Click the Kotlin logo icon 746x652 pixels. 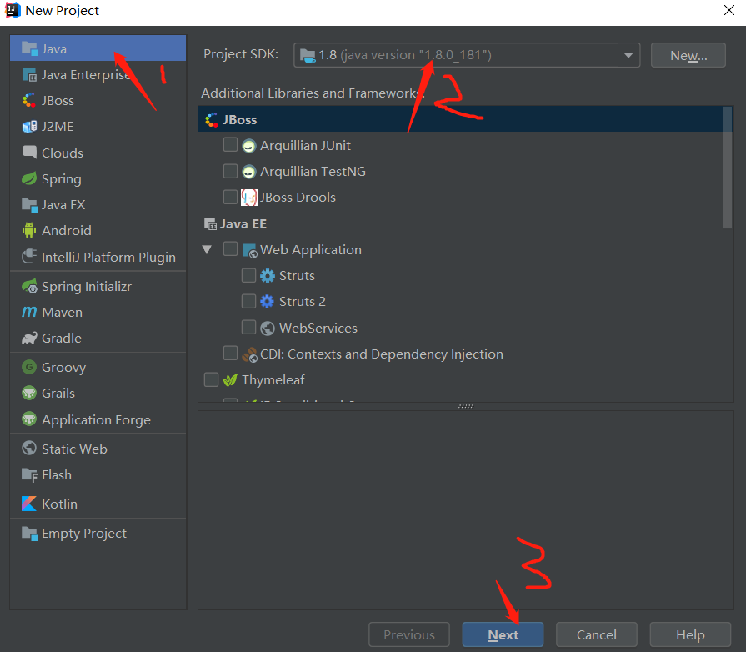[29, 504]
